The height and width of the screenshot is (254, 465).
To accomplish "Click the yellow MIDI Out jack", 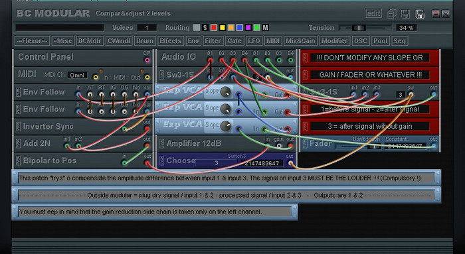I will click(x=147, y=77).
